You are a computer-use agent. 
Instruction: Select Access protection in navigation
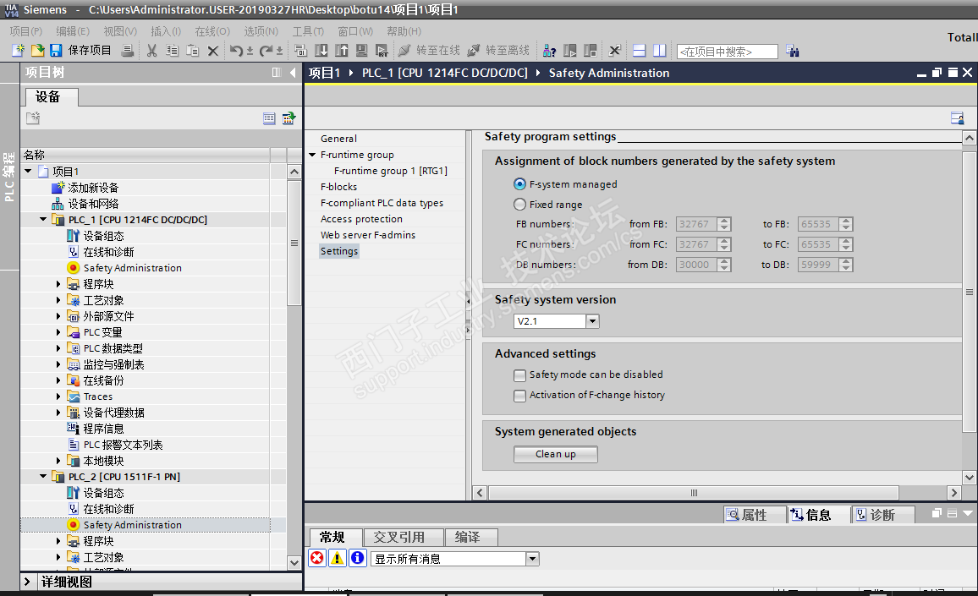[362, 219]
